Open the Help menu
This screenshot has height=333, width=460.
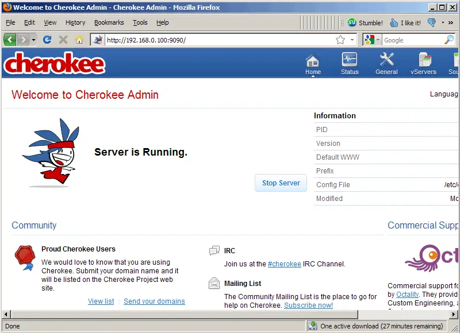tap(163, 22)
